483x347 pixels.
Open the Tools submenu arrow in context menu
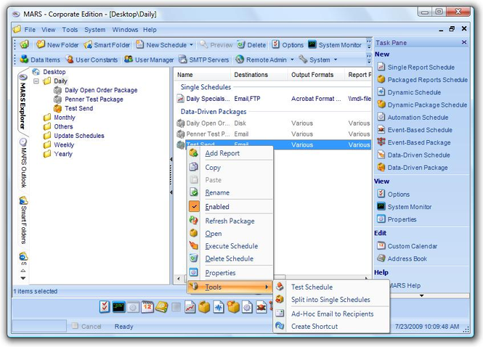click(x=267, y=287)
